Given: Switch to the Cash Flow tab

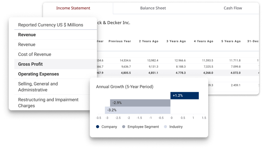Looking at the screenshot, I should coord(233,8).
